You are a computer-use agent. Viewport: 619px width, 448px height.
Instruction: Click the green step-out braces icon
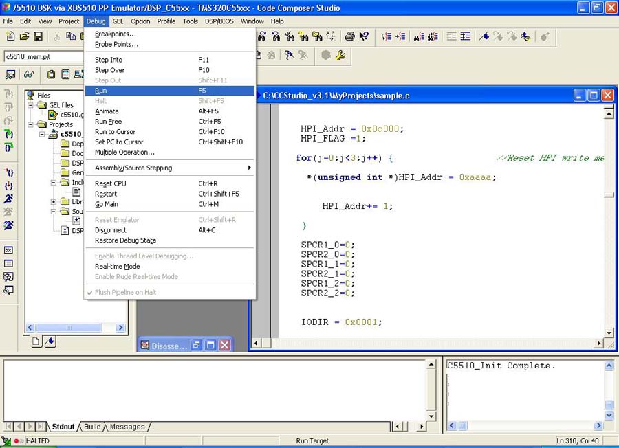click(9, 148)
